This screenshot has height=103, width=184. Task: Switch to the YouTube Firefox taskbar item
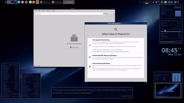coord(45,2)
